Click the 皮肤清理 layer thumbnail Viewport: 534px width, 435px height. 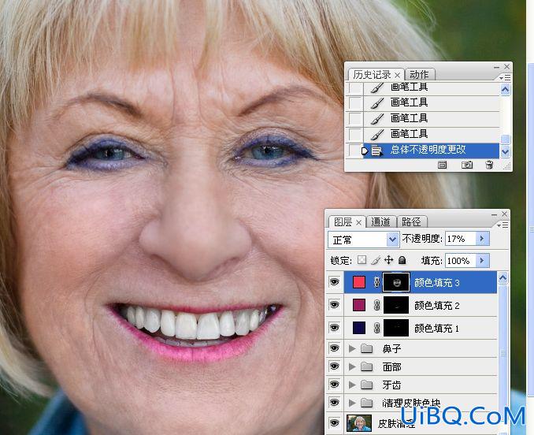(x=359, y=422)
